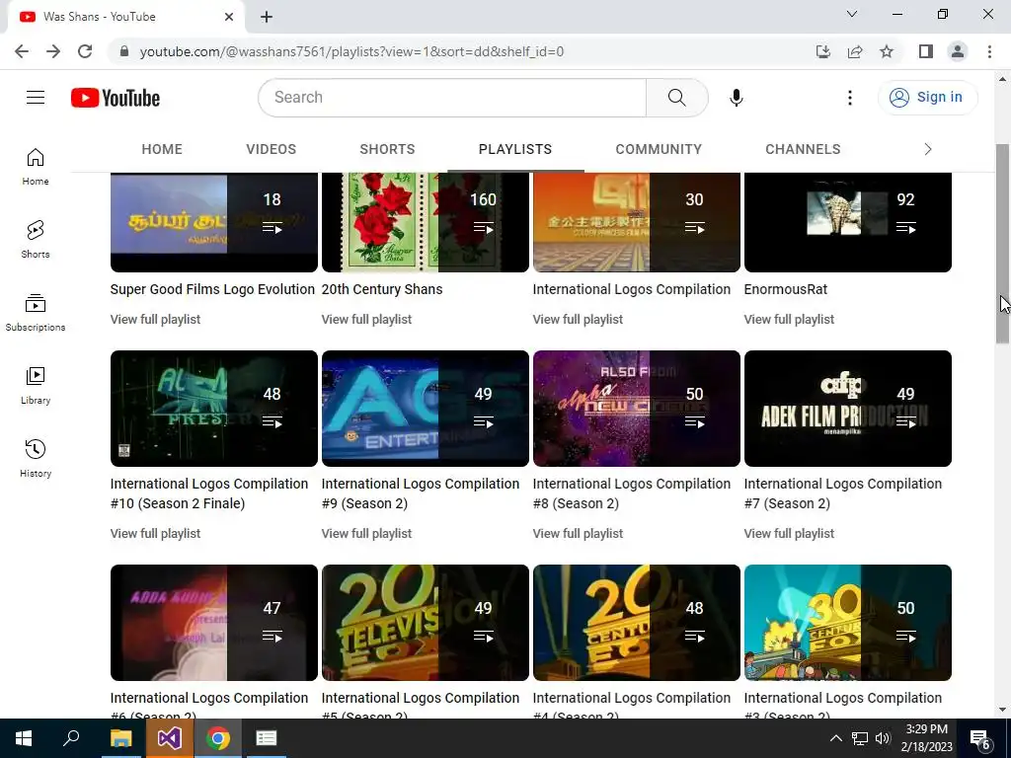Go back with browser back arrow

tap(22, 51)
